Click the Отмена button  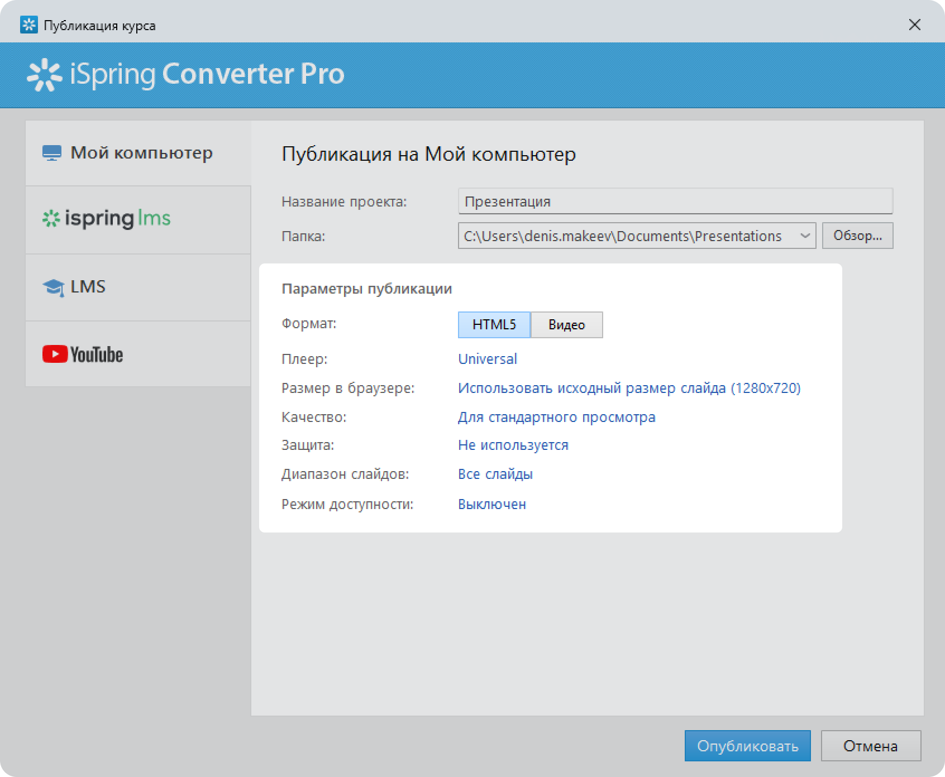click(x=871, y=746)
